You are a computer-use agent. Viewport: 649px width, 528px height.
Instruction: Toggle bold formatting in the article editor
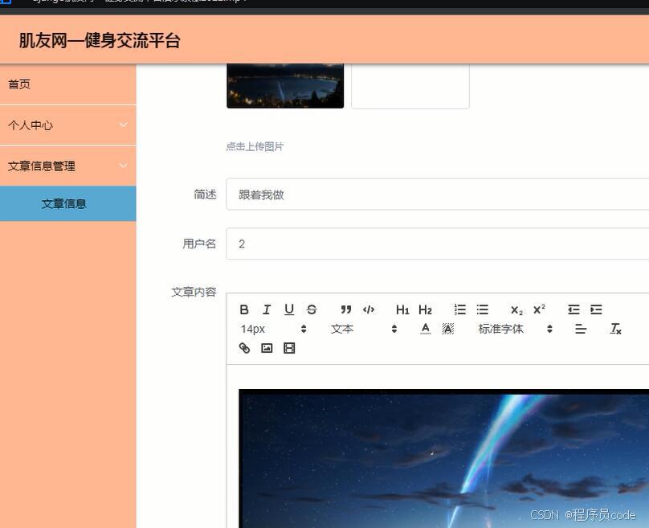pyautogui.click(x=244, y=309)
